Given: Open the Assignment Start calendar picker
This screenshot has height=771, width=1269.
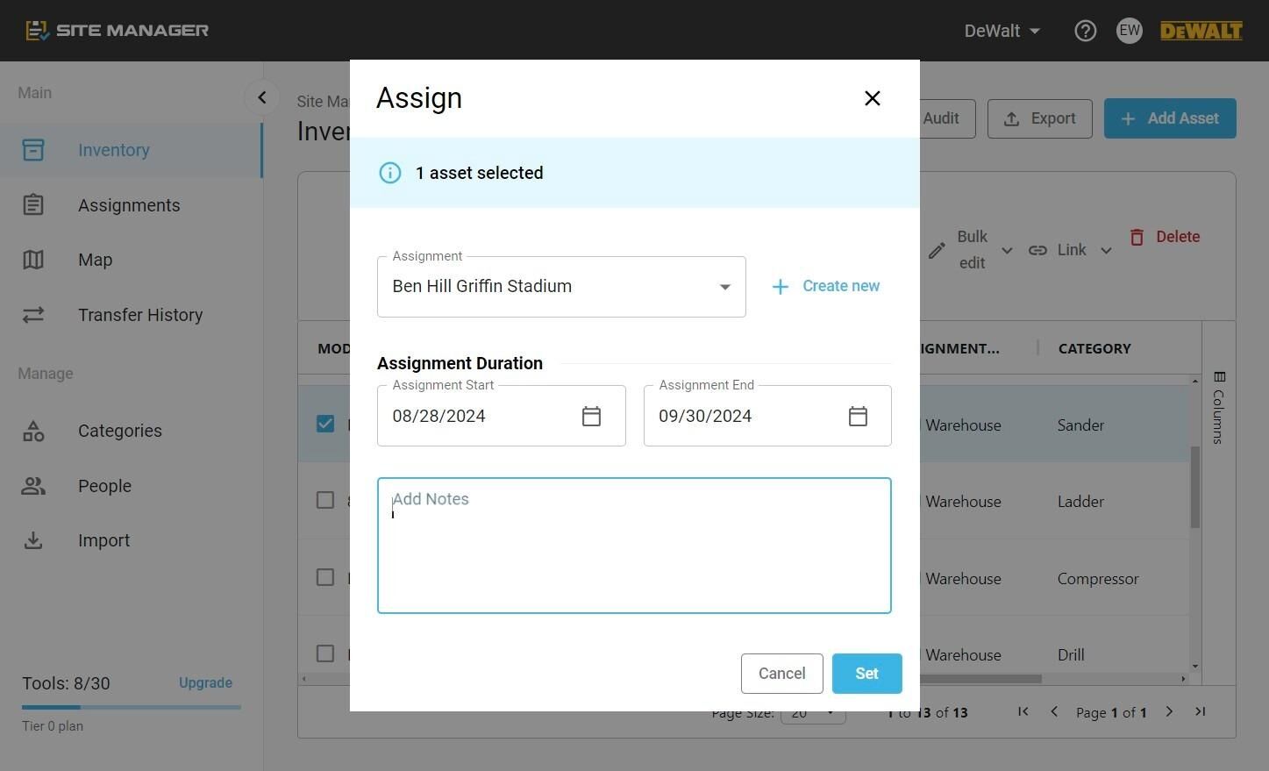Looking at the screenshot, I should click(591, 417).
